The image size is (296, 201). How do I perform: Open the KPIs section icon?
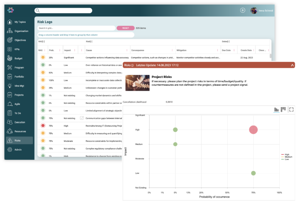pyautogui.click(x=10, y=49)
